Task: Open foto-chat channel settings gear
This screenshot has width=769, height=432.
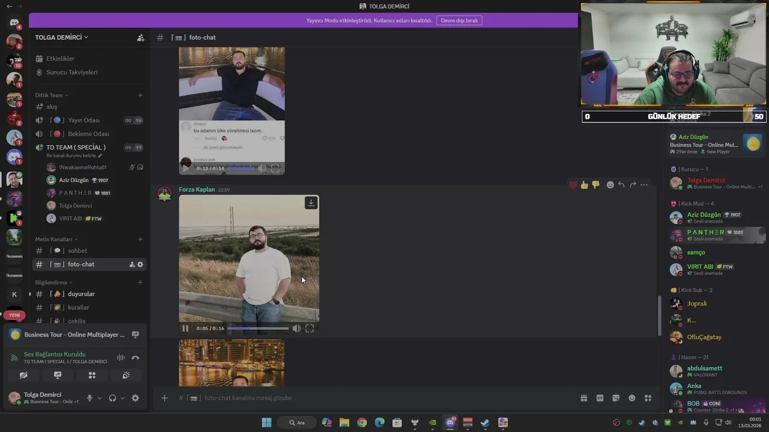Action: [x=141, y=265]
